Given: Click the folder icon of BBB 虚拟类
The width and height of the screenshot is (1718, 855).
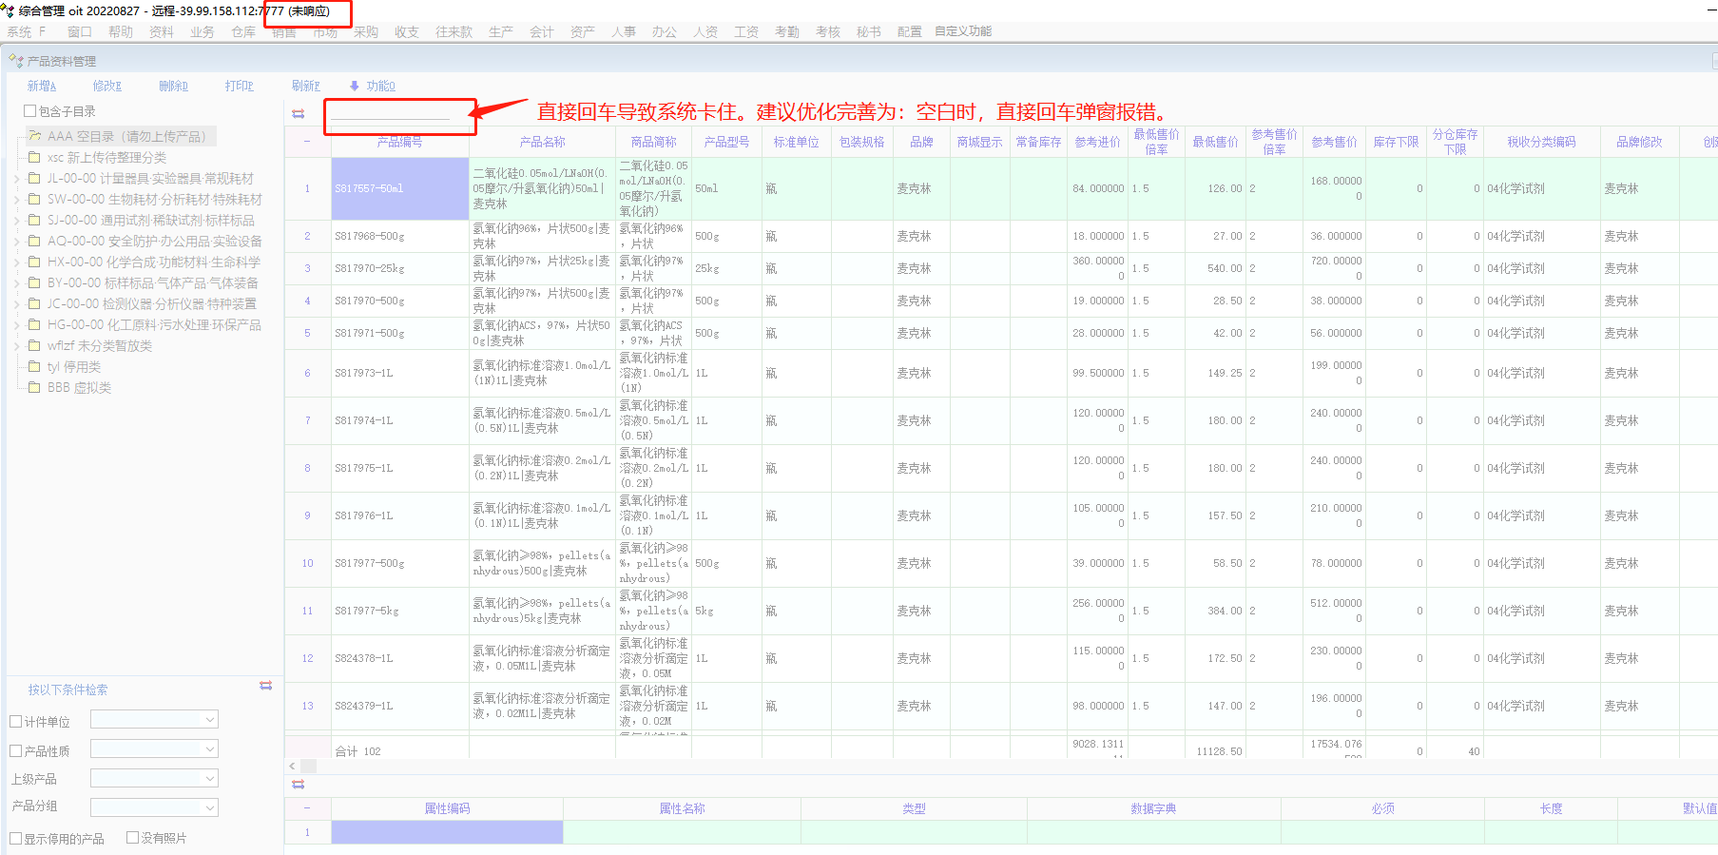Looking at the screenshot, I should pyautogui.click(x=35, y=388).
